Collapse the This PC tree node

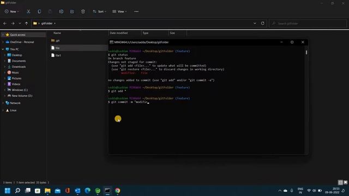click(x=3, y=49)
